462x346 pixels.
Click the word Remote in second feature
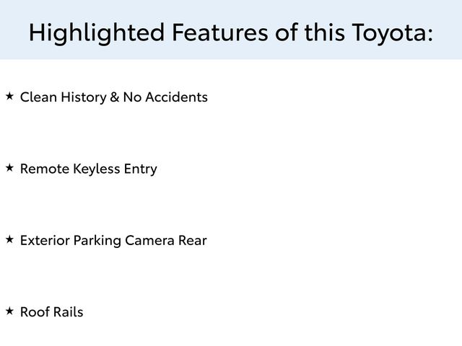44,169
